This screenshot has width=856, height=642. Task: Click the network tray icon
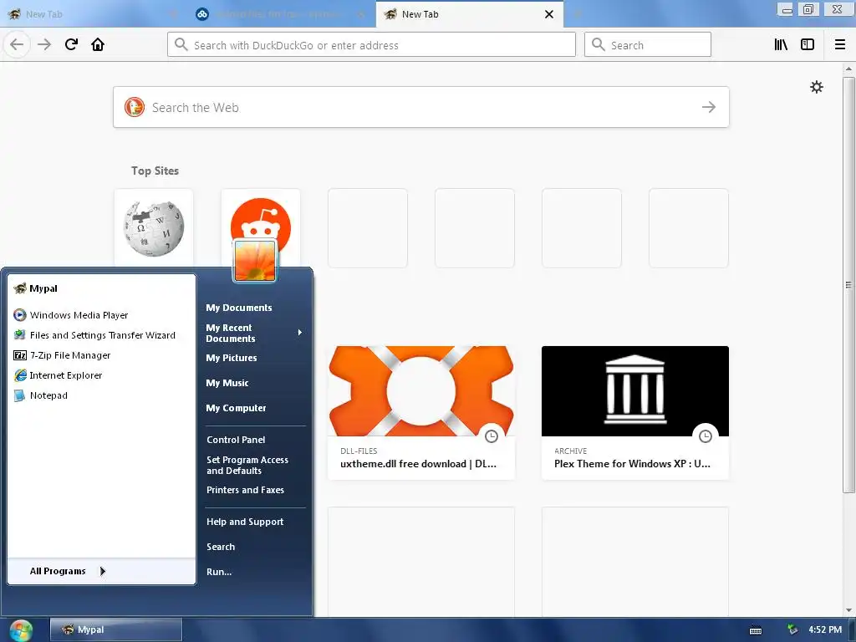pos(792,629)
